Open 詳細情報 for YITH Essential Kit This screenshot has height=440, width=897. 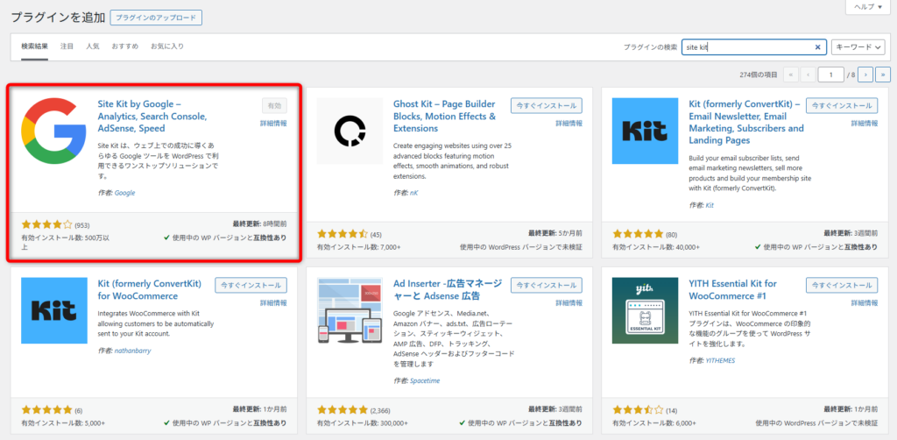864,302
